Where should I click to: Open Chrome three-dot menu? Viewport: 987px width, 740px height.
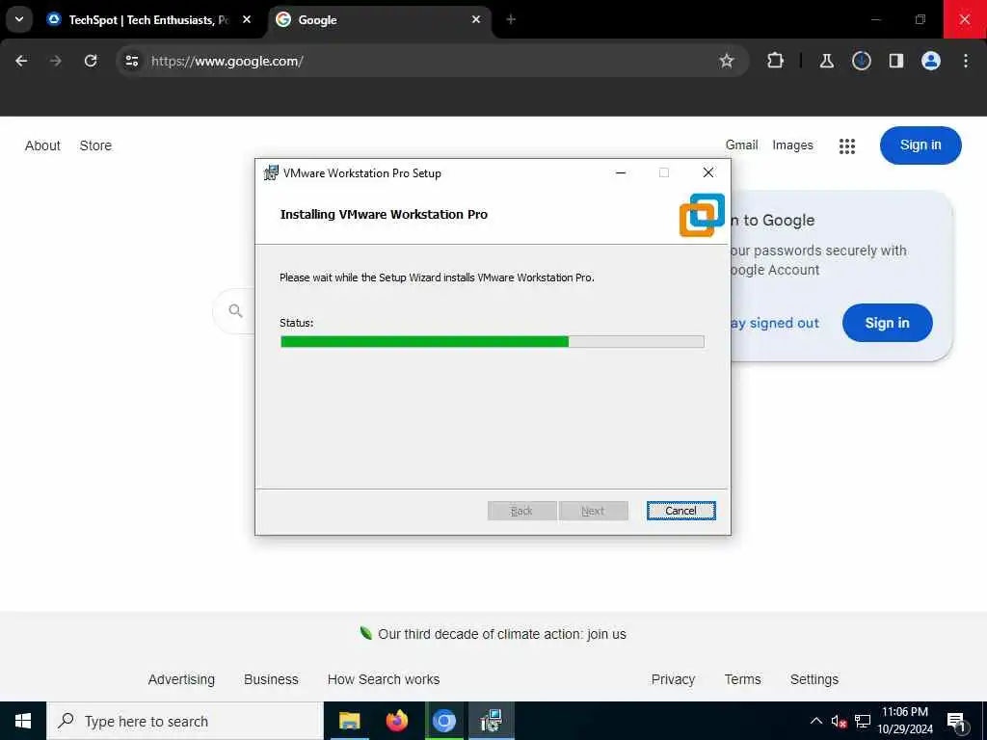click(x=966, y=61)
